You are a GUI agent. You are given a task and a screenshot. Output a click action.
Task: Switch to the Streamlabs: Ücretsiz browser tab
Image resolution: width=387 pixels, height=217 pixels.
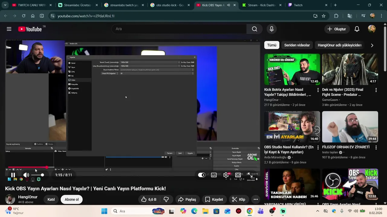tap(77, 5)
